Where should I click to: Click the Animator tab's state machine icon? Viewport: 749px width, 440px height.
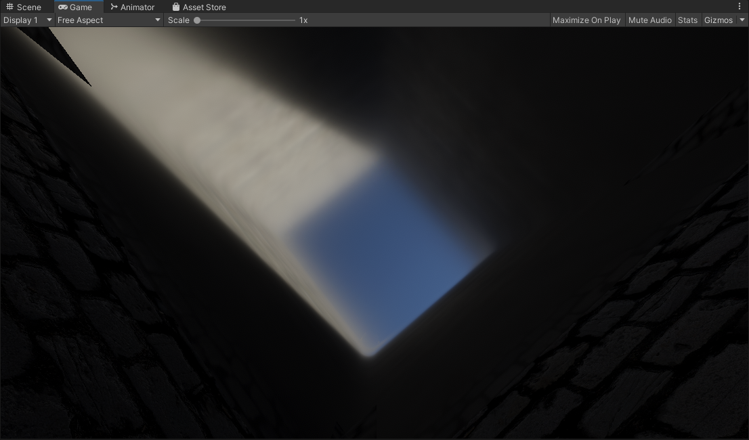pyautogui.click(x=114, y=7)
